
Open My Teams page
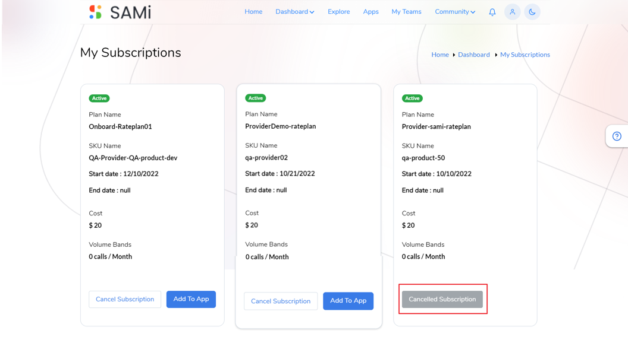(407, 12)
